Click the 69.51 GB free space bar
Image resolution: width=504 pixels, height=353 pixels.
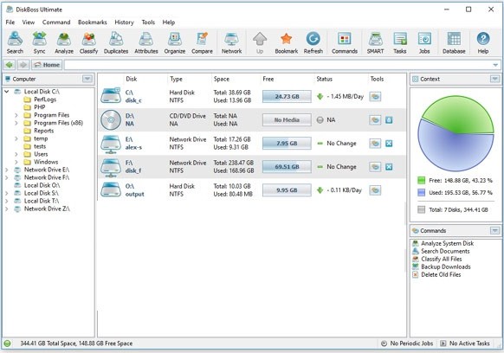(287, 167)
